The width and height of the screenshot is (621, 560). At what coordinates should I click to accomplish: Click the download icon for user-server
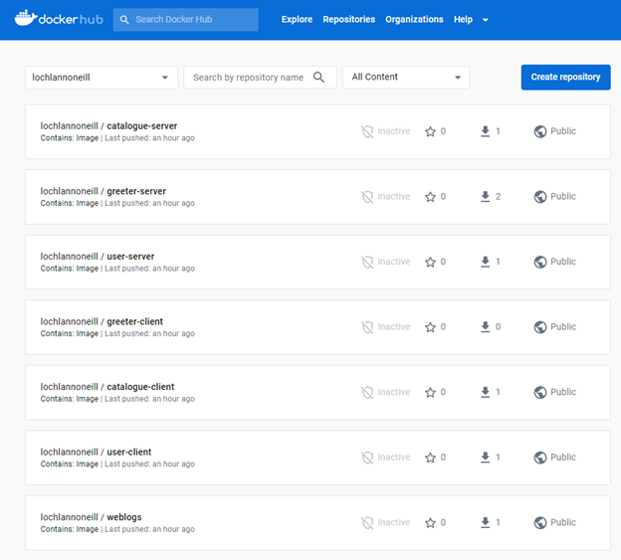(486, 262)
